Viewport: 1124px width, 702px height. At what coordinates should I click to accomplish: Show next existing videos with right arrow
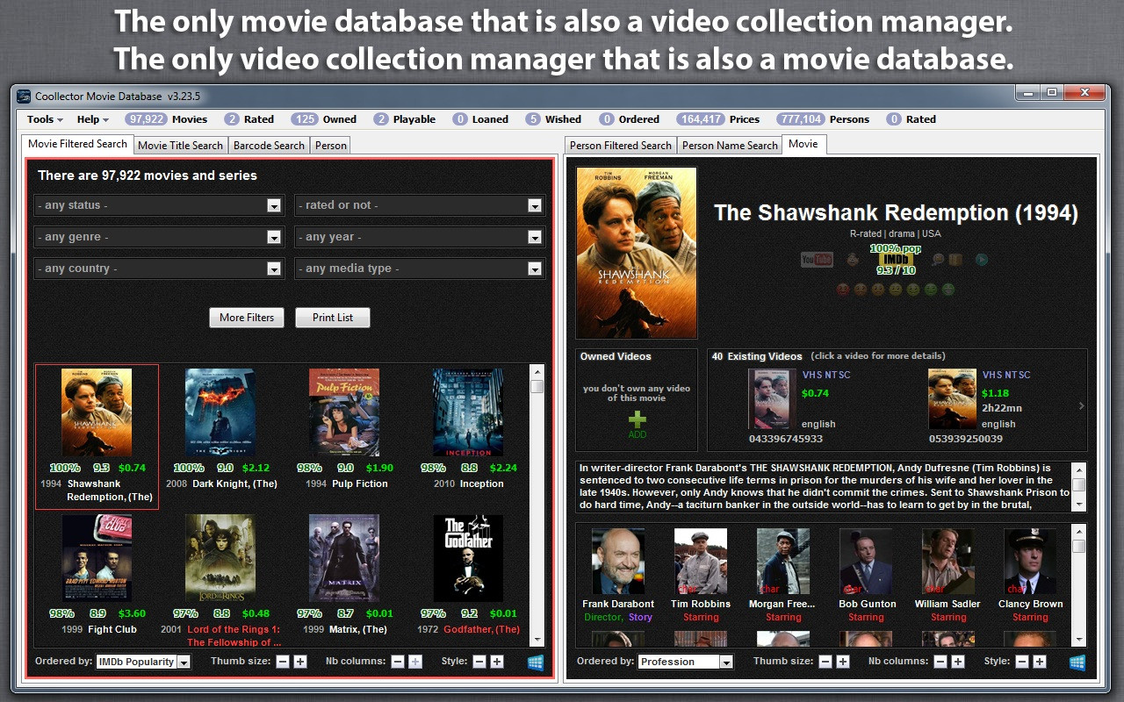(1081, 405)
